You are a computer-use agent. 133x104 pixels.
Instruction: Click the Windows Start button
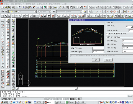[4, 102]
